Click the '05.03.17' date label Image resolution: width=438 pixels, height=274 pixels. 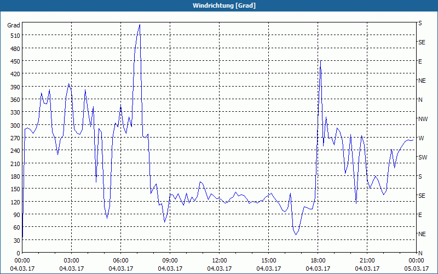coord(416,269)
